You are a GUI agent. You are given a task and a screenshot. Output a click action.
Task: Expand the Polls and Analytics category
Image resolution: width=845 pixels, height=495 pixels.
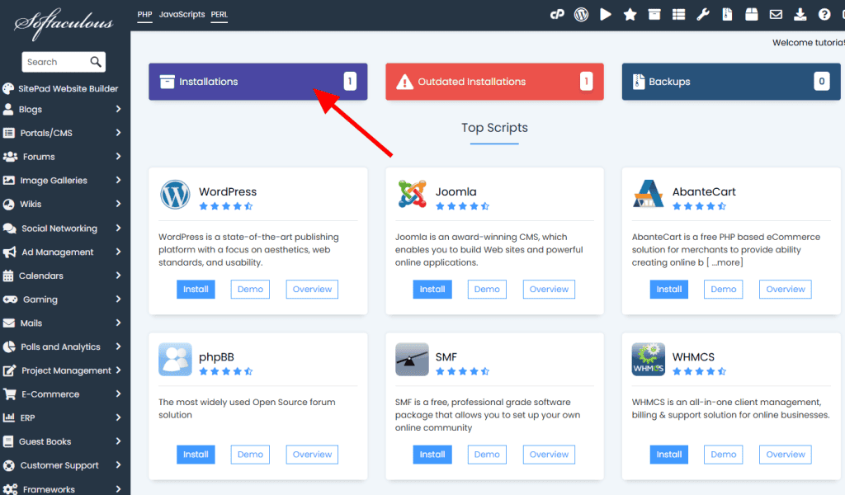(x=61, y=346)
